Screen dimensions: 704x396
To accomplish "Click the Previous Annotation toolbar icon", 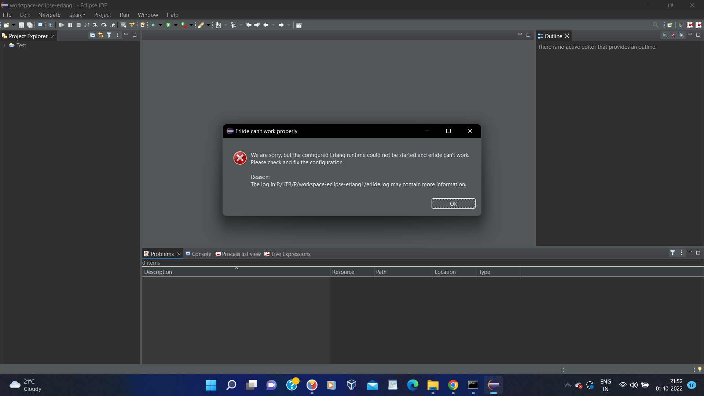I will tap(234, 25).
